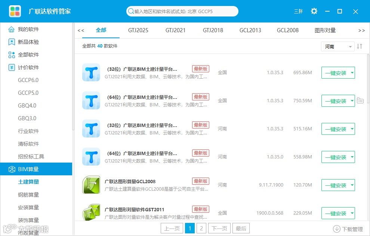The image size is (370, 236).
Task: Select 装饰算量 in sidebar
Action: [x=28, y=220]
